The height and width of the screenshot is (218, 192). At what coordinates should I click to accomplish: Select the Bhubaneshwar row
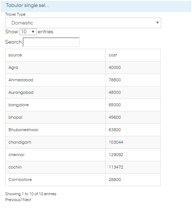click(x=83, y=130)
